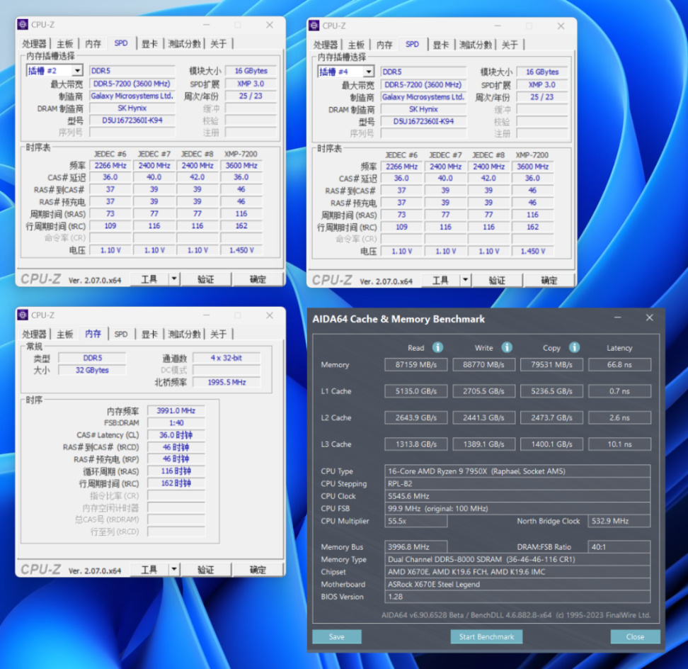Image resolution: width=688 pixels, height=669 pixels.
Task: Open the 插槽 #2 slot dropdown
Action: point(77,71)
